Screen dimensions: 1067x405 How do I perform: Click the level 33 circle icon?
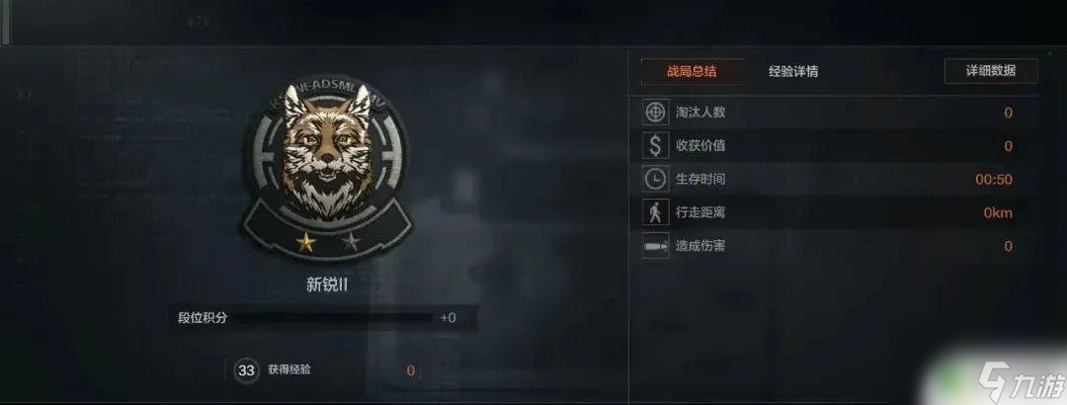(x=246, y=370)
